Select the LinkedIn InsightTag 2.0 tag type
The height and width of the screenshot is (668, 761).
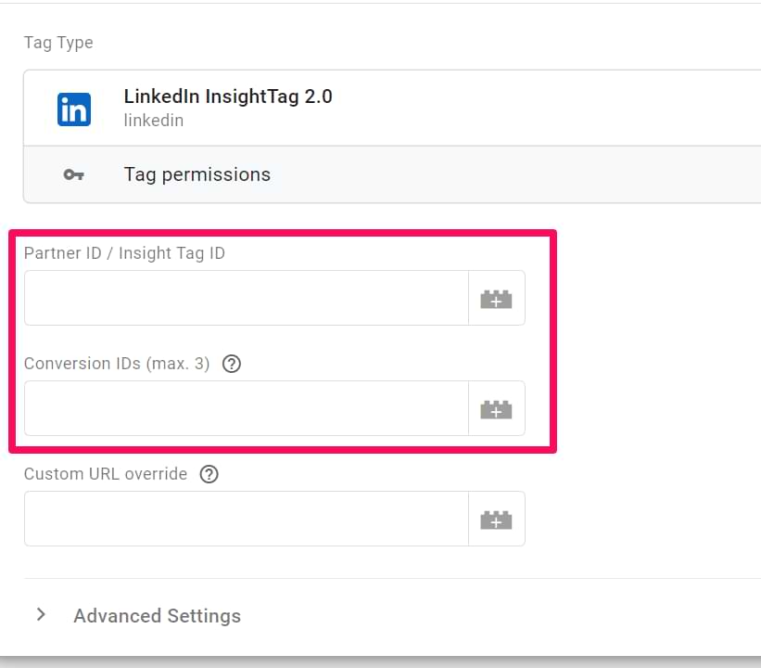click(392, 109)
